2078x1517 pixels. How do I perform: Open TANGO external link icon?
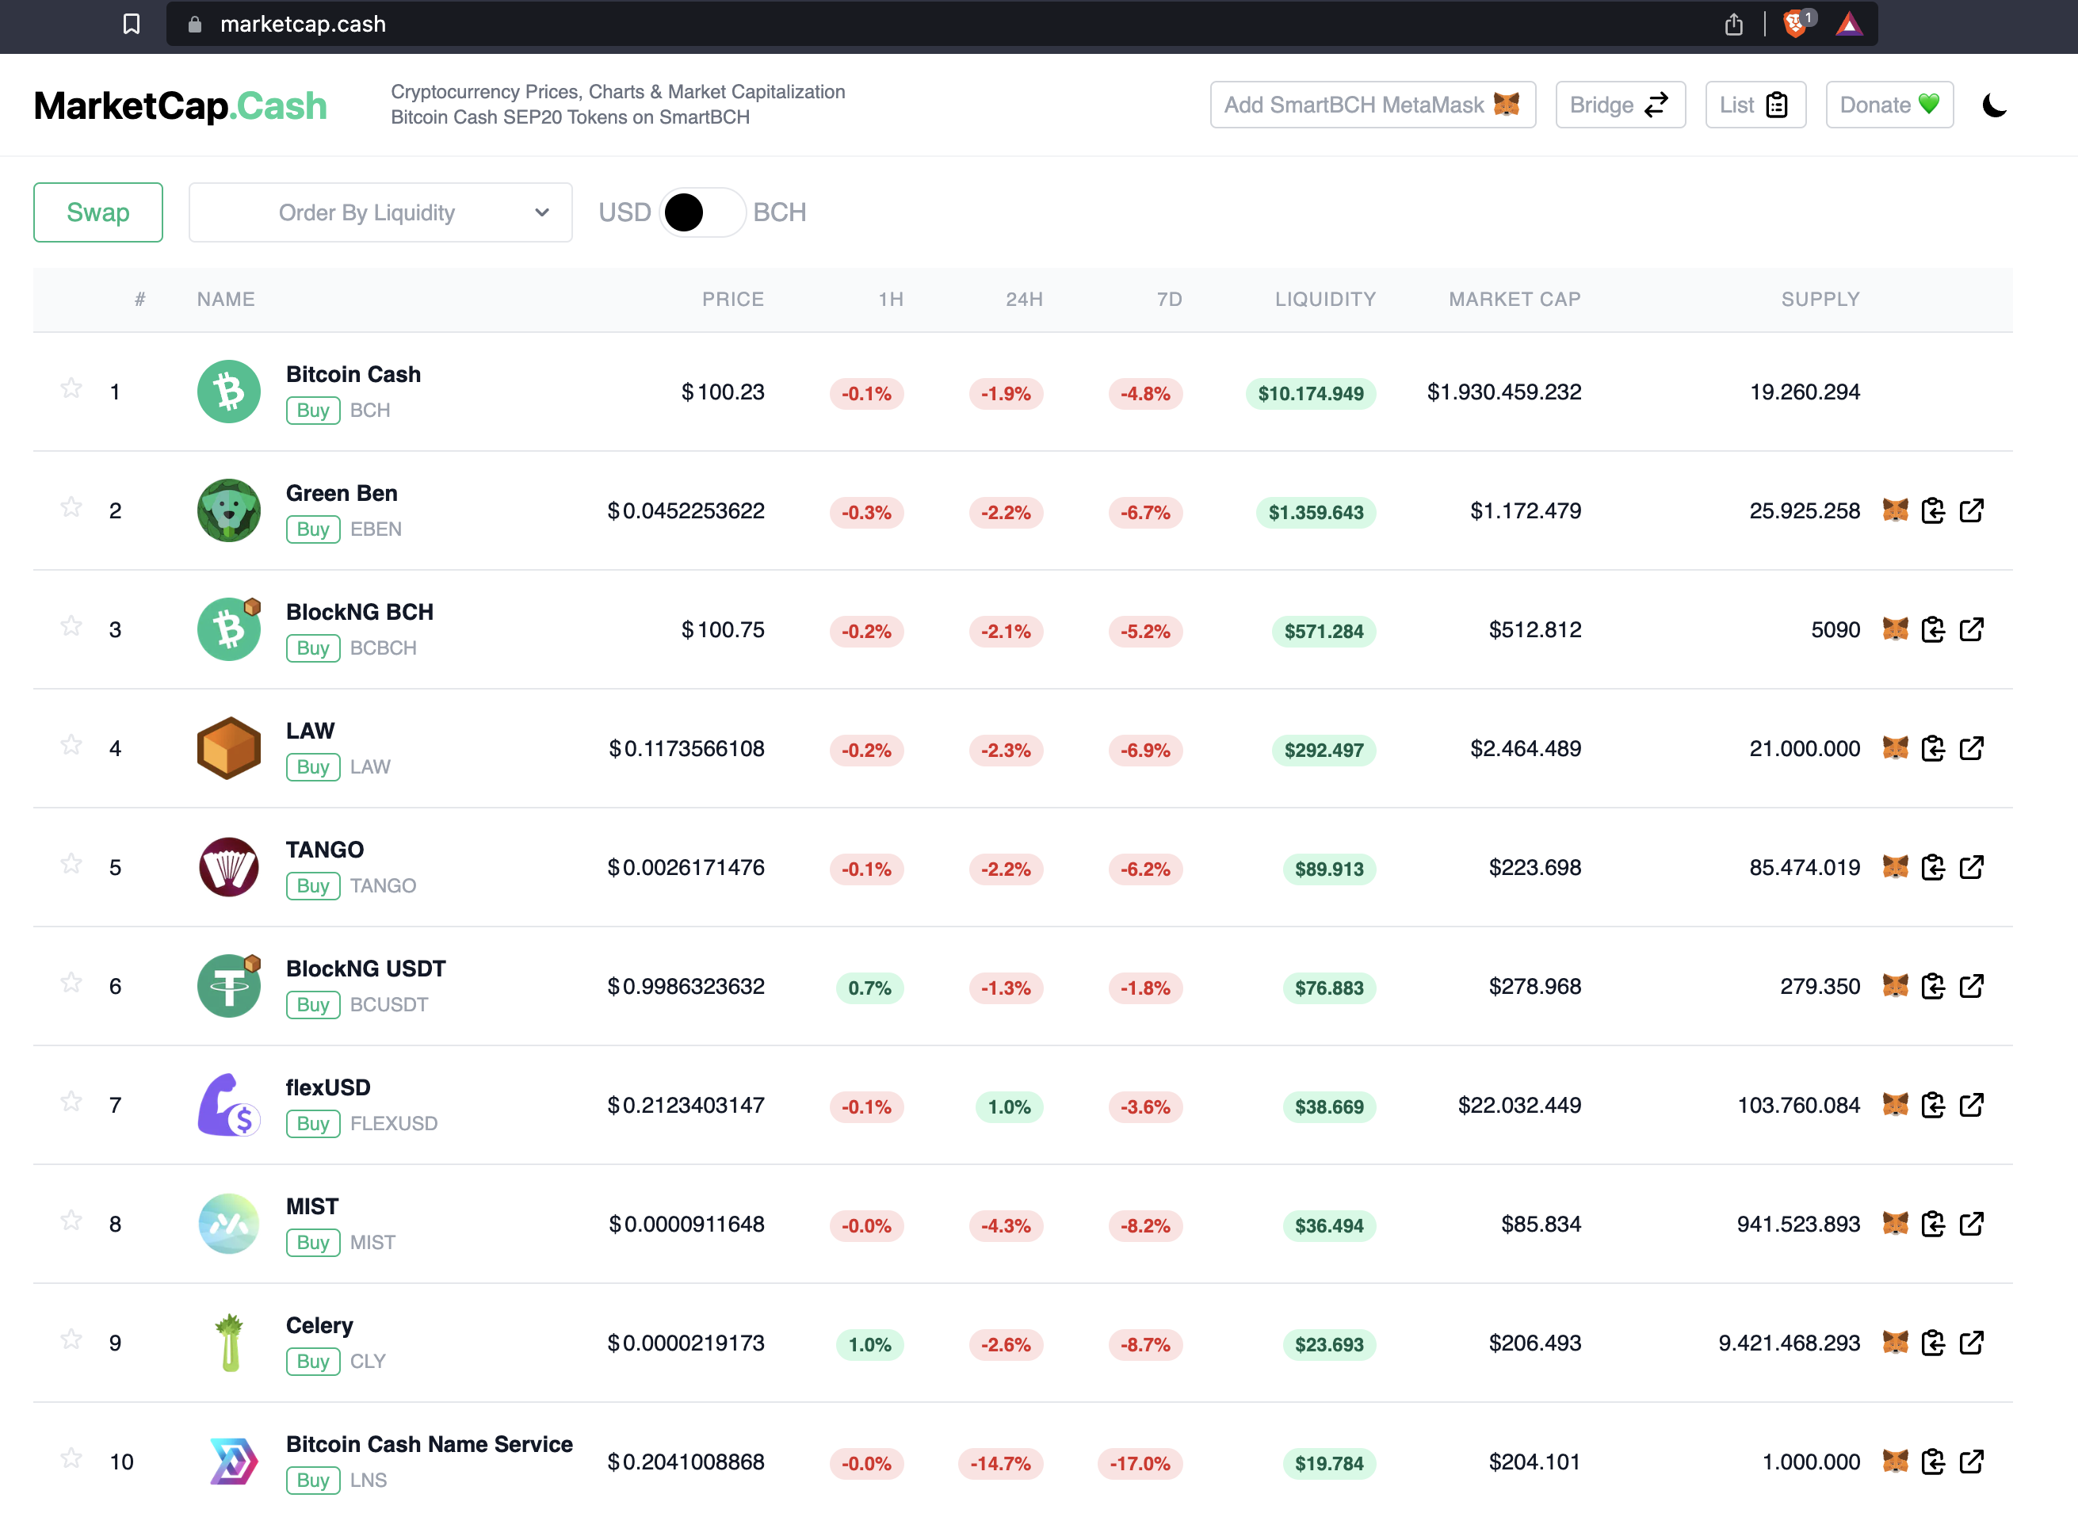[1972, 867]
